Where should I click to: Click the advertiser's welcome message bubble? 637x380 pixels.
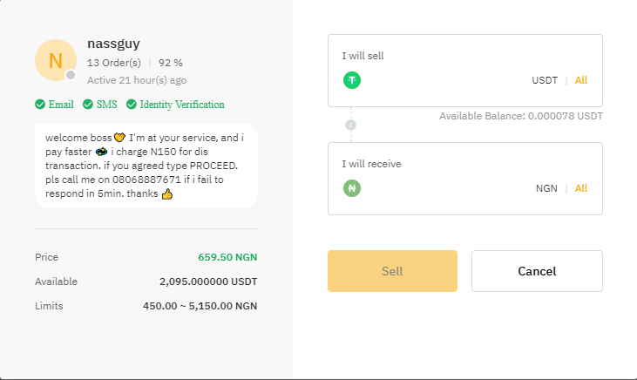click(x=146, y=166)
